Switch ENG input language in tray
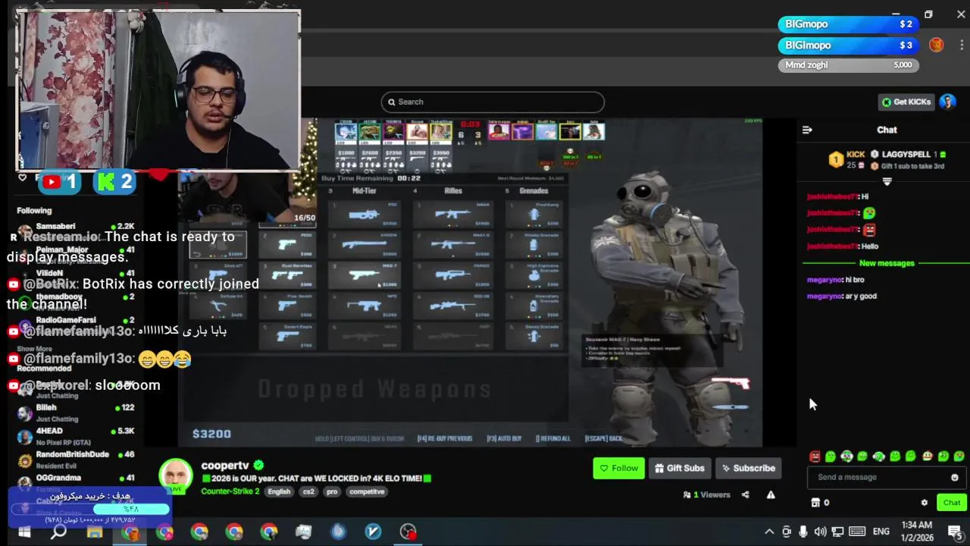 (881, 532)
